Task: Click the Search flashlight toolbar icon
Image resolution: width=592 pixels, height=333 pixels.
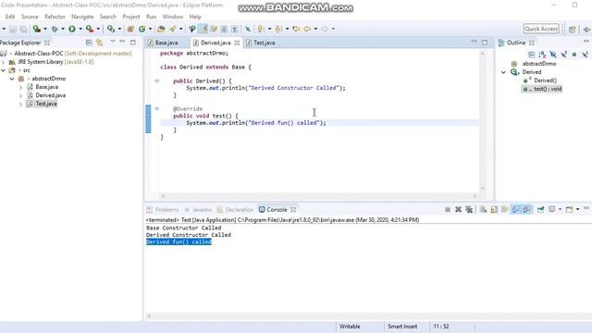Action: [173, 29]
